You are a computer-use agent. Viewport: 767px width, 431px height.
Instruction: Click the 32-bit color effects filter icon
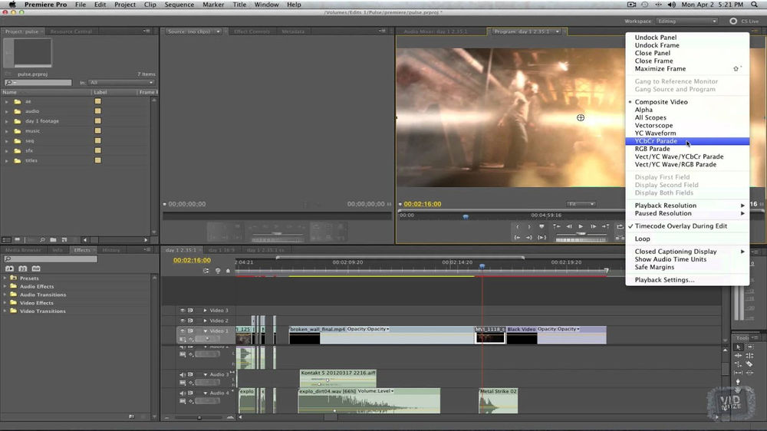[23, 268]
